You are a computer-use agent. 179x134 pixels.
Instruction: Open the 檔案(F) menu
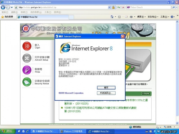click(x=5, y=12)
